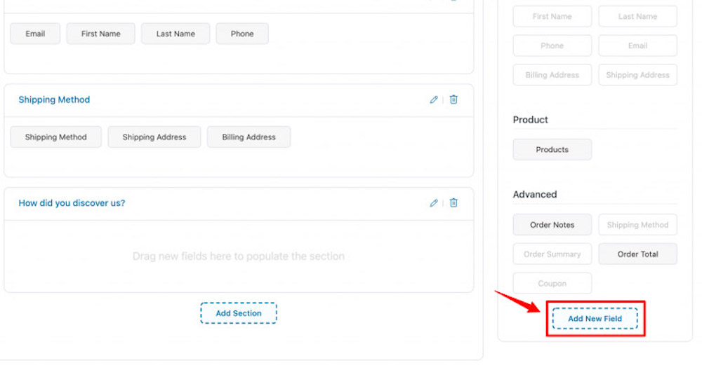Choose the Order Notes advanced field

(x=552, y=225)
